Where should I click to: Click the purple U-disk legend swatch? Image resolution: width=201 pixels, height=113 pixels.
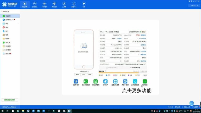pos(129,75)
